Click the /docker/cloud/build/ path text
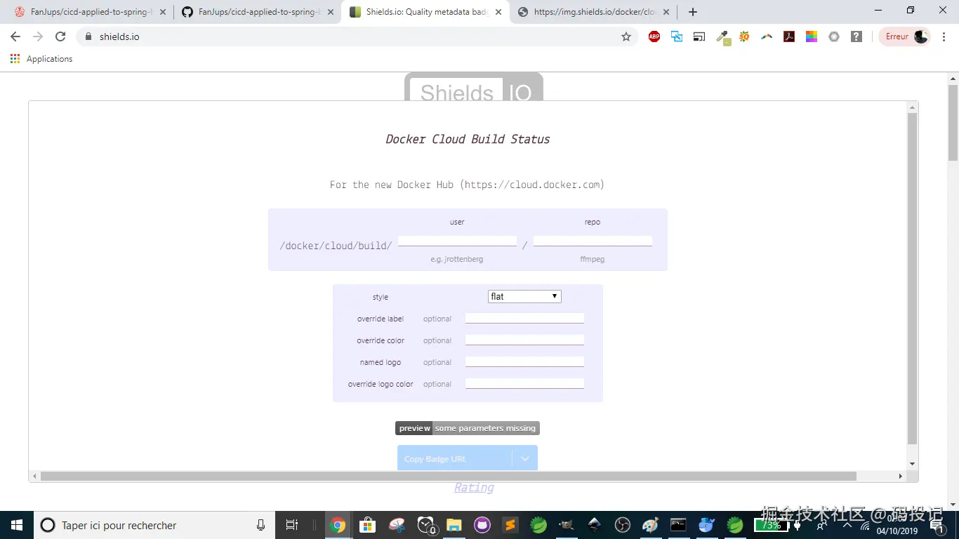The width and height of the screenshot is (959, 539). (x=336, y=246)
